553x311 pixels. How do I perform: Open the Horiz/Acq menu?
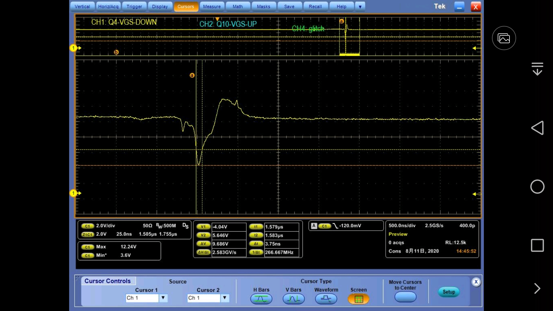pos(108,6)
